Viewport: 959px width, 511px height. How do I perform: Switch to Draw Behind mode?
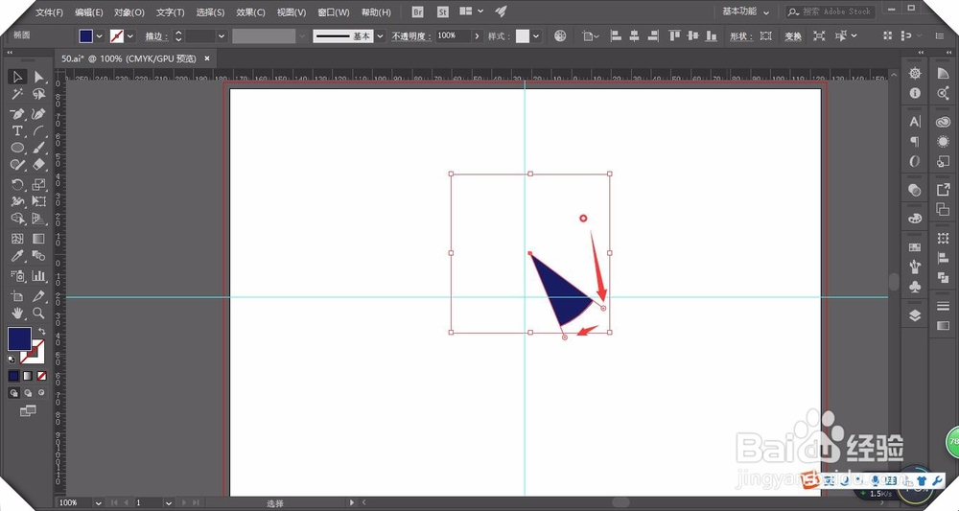click(x=28, y=392)
